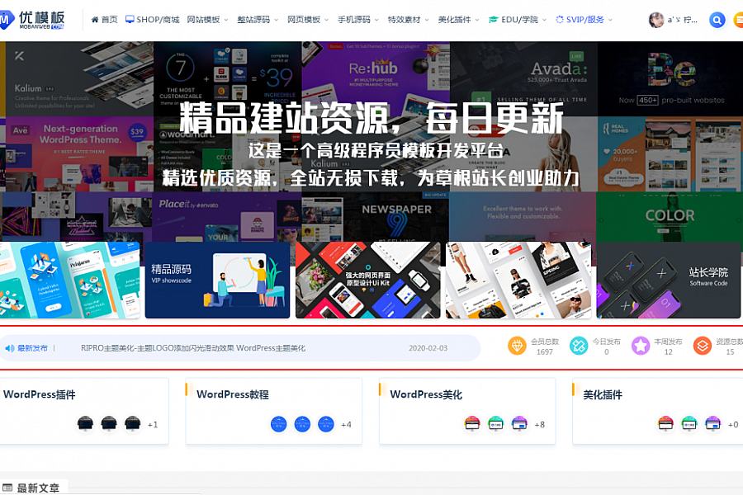Open the blue search button
This screenshot has width=743, height=495.
tap(717, 20)
